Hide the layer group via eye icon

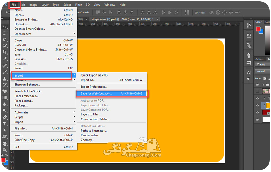click(257, 85)
